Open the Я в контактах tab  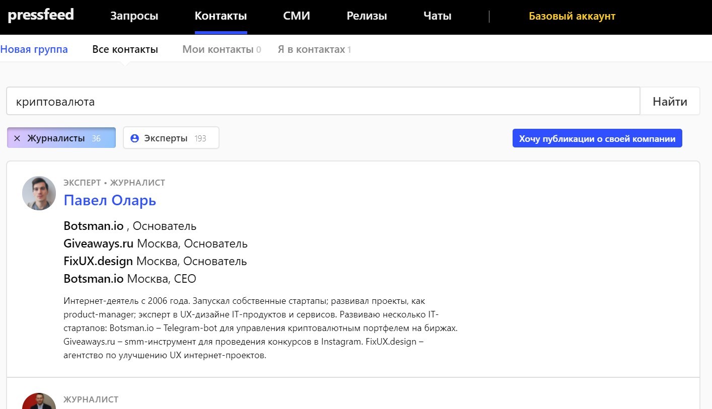pyautogui.click(x=314, y=49)
